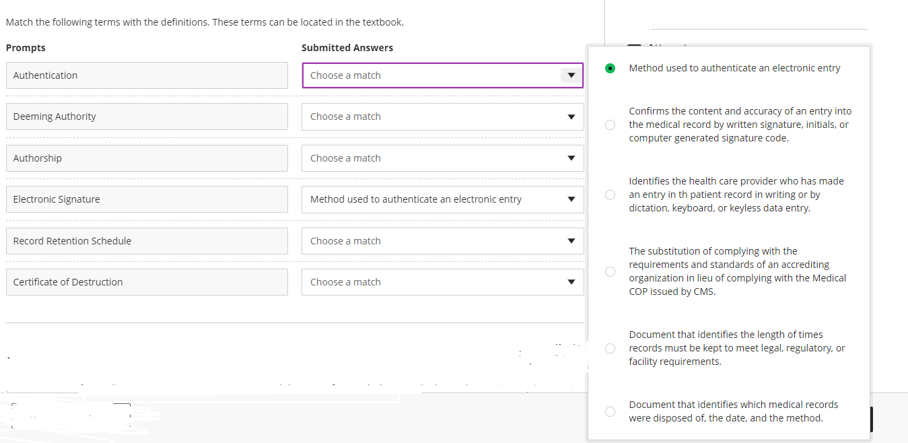Select 'length of times records kept' radio
Image resolution: width=908 pixels, height=443 pixels.
(610, 348)
